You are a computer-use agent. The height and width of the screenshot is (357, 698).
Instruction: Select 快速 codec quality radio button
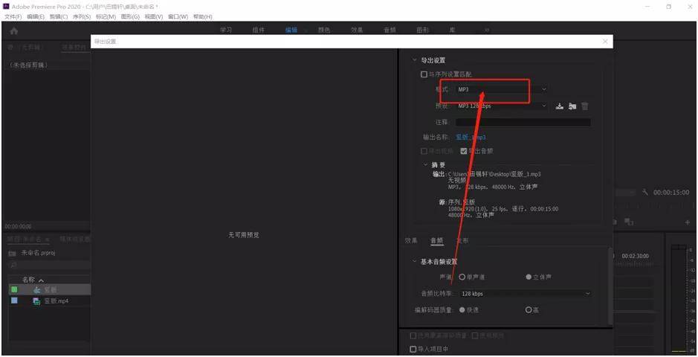(462, 310)
